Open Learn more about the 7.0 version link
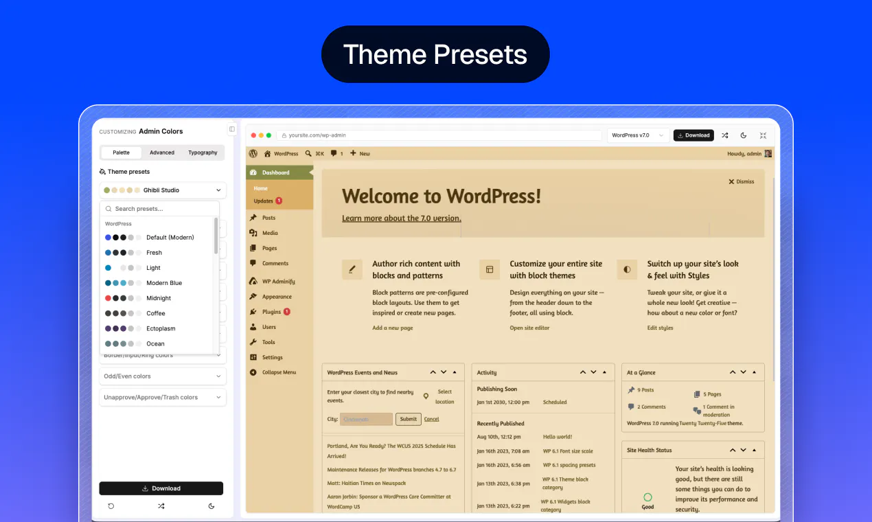Viewport: 872px width, 522px height. point(402,218)
